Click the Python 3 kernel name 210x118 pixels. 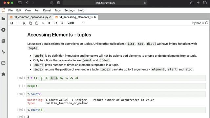coord(198,23)
